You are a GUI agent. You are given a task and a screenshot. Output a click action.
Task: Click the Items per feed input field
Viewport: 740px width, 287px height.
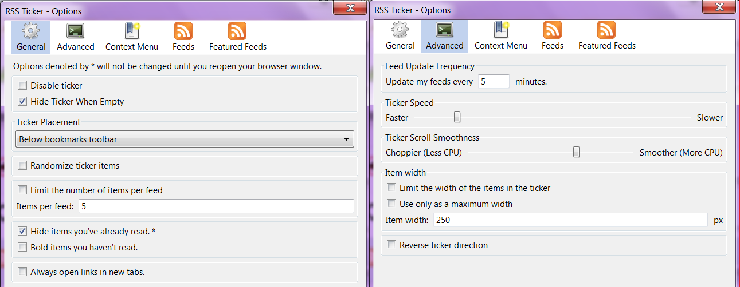pyautogui.click(x=216, y=206)
